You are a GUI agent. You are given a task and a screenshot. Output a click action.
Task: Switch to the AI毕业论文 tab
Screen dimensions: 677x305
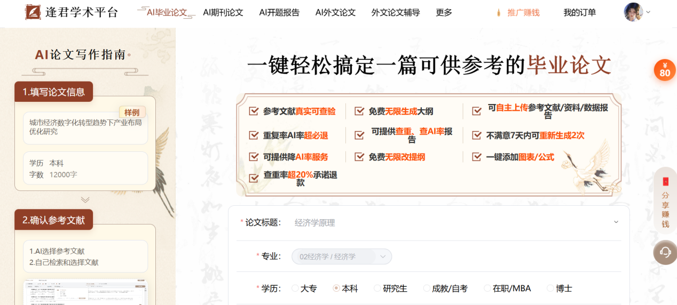[x=167, y=12]
